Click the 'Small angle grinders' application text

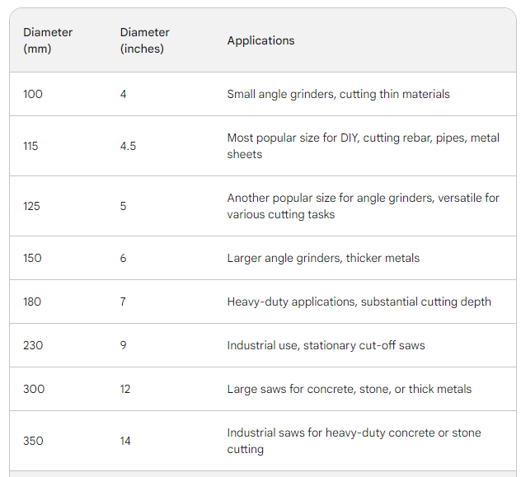pyautogui.click(x=338, y=94)
